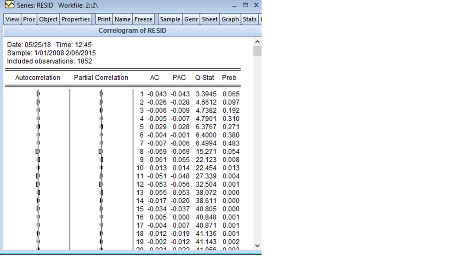This screenshot has width=476, height=267.
Task: Maximize the RESID series window
Action: (245, 5)
